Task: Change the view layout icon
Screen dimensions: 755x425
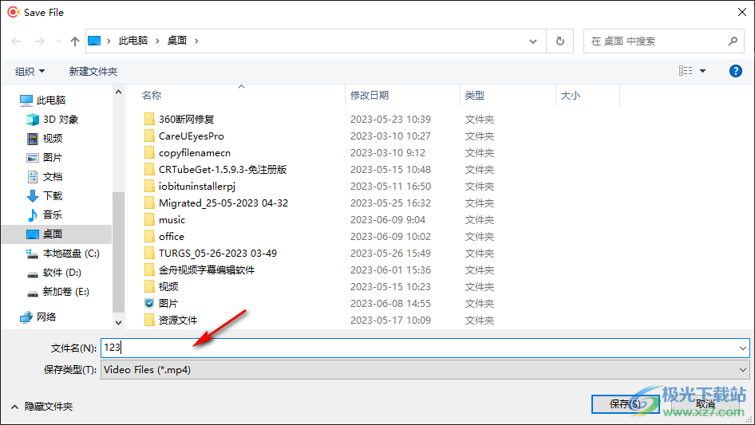Action: pyautogui.click(x=686, y=71)
